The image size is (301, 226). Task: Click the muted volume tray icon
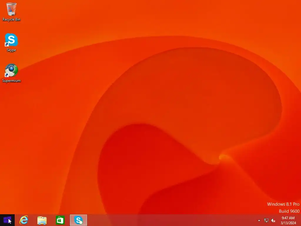(273, 220)
